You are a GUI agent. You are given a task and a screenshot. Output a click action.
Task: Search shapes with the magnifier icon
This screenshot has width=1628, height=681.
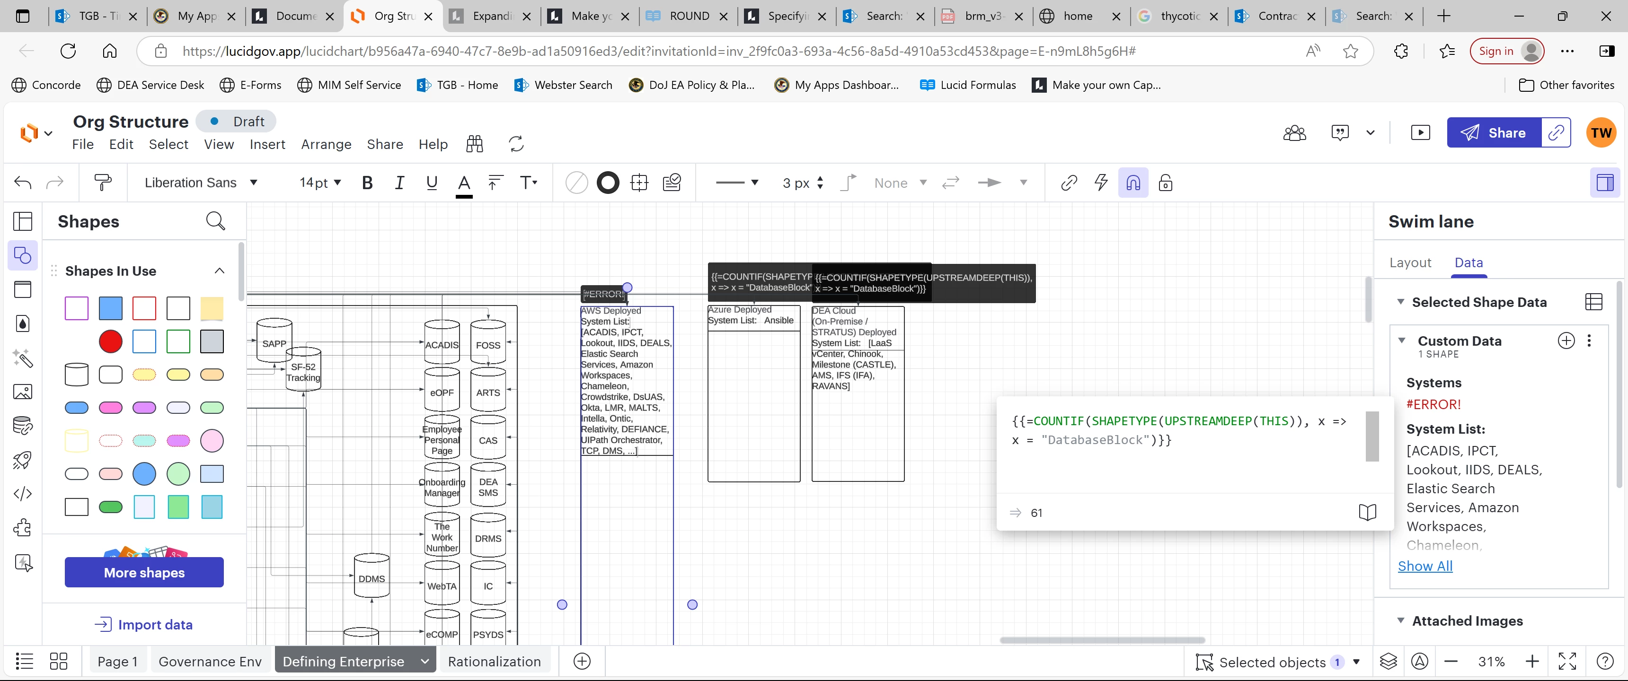point(215,221)
